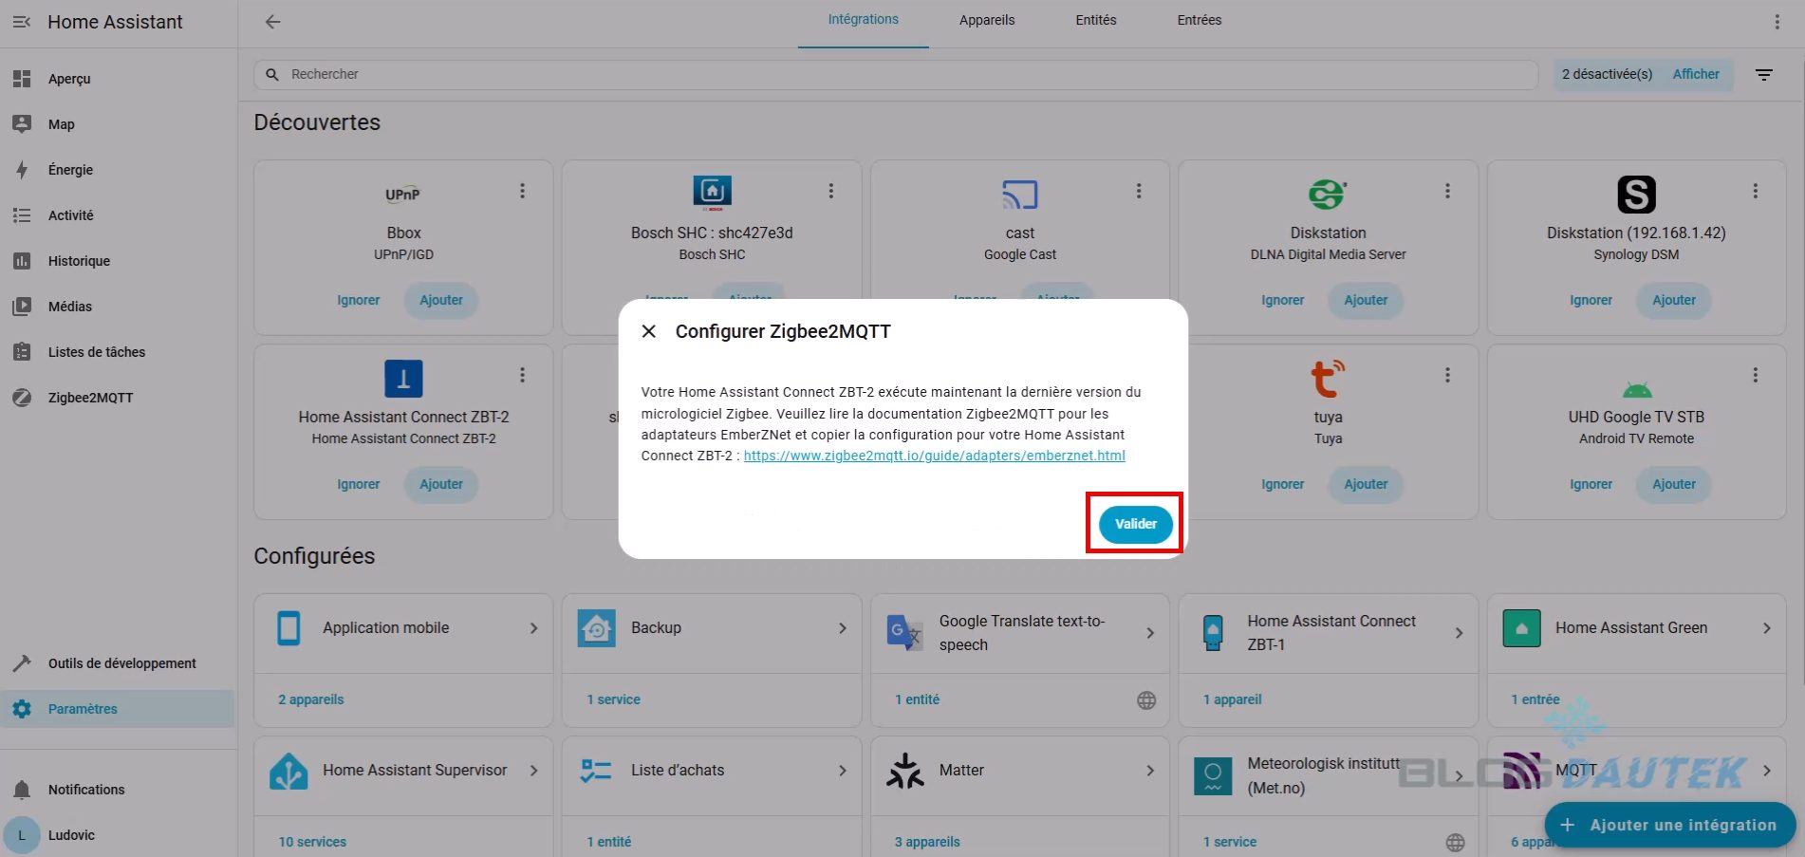Screen dimensions: 1805x857
Task: Click Ajouter une intégration button
Action: tap(1669, 825)
